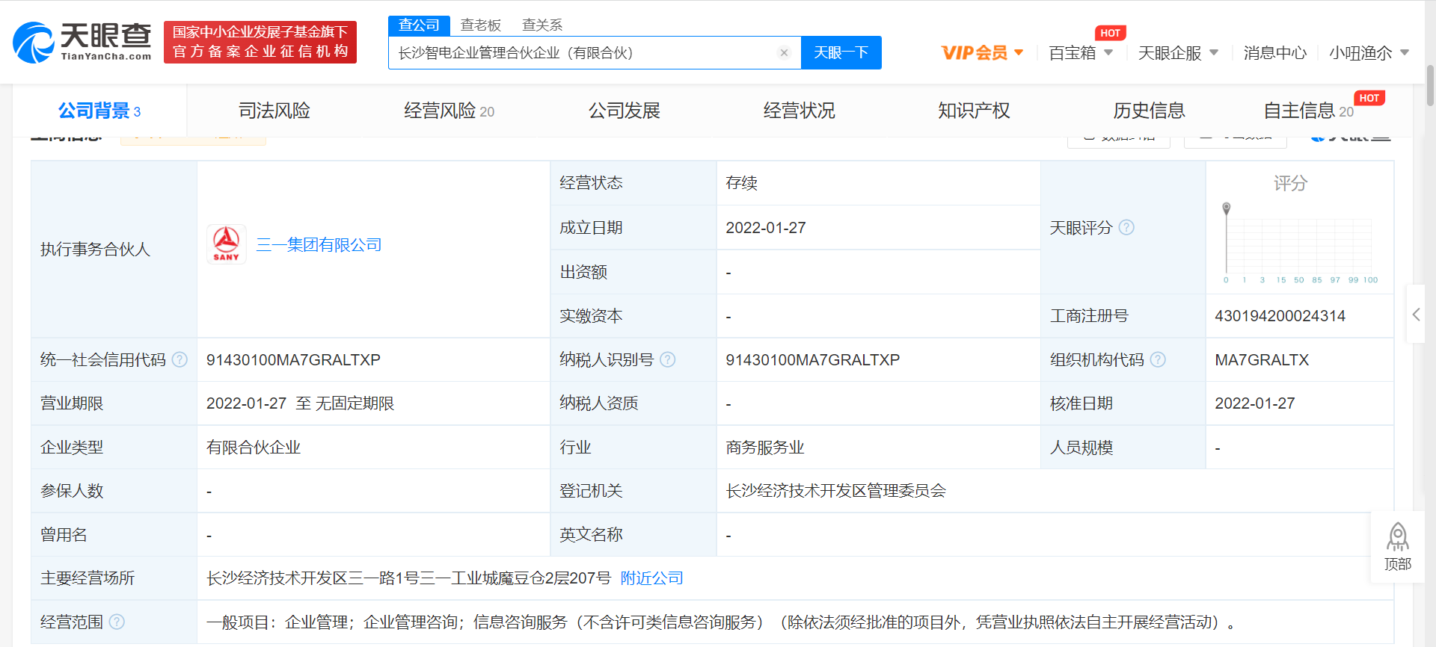Click the SANY company logo

coord(227,244)
